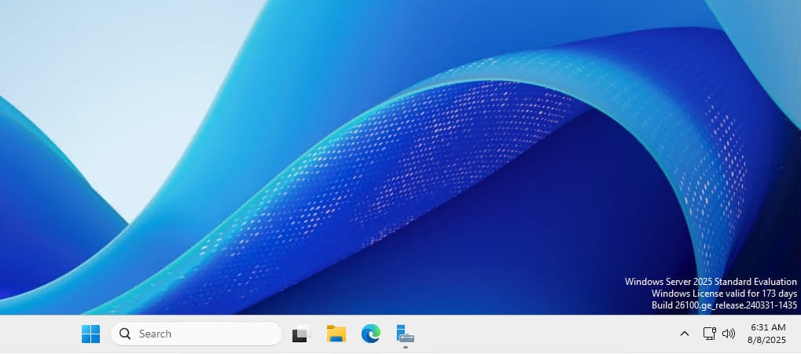Click the volume speaker icon

[729, 334]
